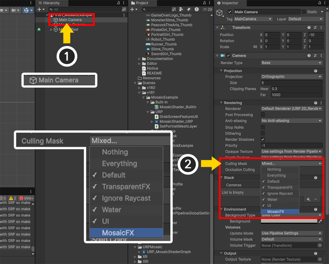Disable the Camera component checkbox

[x=228, y=55]
